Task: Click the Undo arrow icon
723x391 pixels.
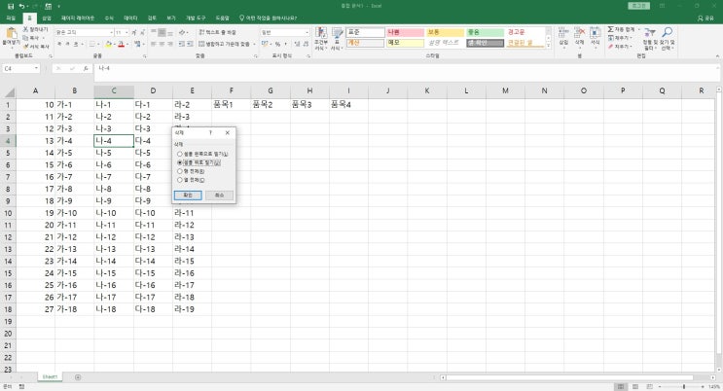Action: [x=21, y=6]
